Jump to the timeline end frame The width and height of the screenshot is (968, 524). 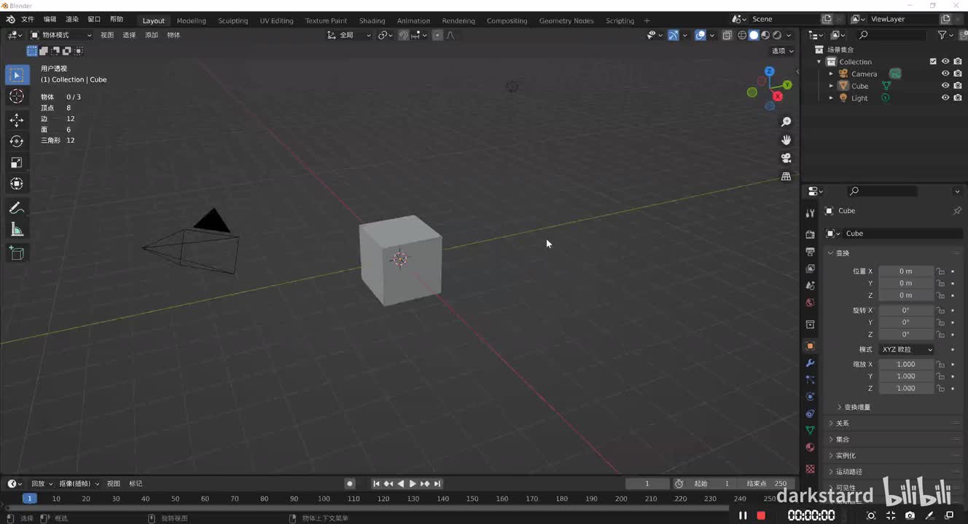pyautogui.click(x=437, y=484)
